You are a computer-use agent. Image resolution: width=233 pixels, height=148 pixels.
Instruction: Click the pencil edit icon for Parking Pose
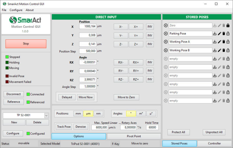[x=219, y=34]
